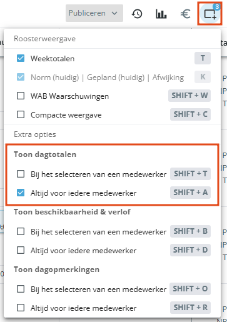The width and height of the screenshot is (227, 322).
Task: Open the history clock icon
Action: click(x=137, y=14)
